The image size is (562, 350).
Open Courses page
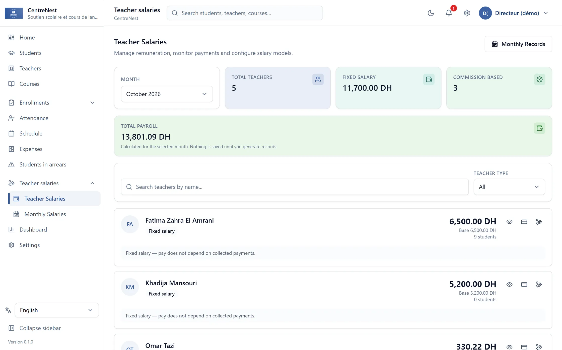click(52, 84)
